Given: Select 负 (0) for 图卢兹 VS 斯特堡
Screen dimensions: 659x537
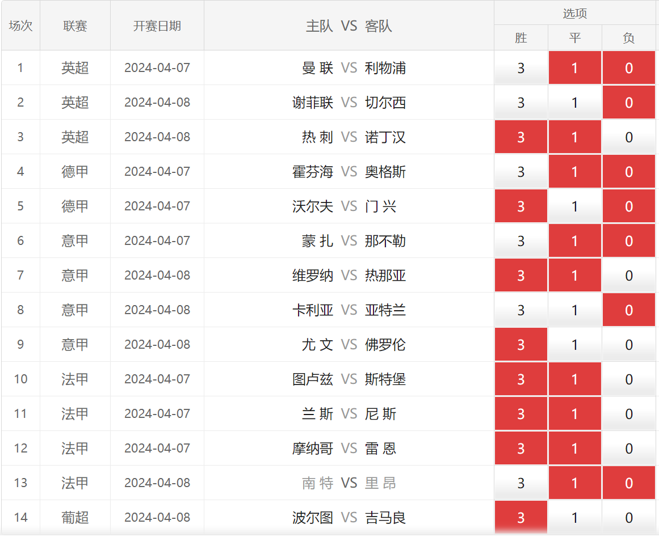Looking at the screenshot, I should point(629,379).
